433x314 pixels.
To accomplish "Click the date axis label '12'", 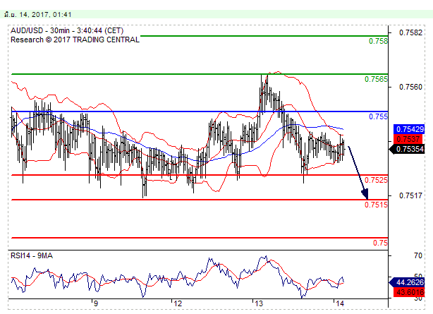I will tap(178, 304).
